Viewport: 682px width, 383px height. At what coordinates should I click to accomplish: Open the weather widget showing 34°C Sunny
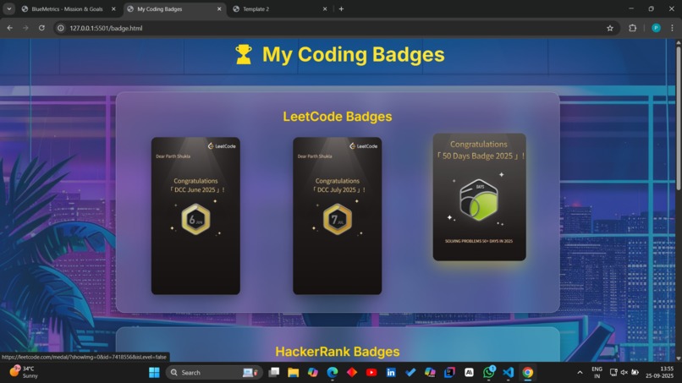24,372
